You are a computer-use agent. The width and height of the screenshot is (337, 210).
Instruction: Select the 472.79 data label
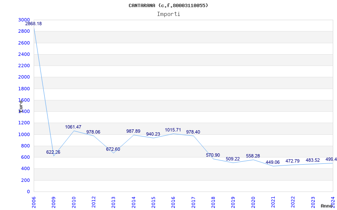(292, 161)
